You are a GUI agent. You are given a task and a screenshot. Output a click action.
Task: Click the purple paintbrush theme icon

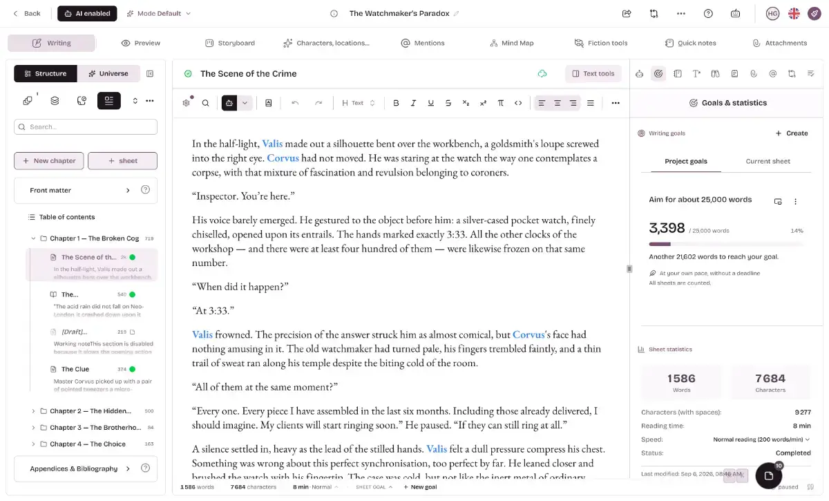[x=815, y=13]
